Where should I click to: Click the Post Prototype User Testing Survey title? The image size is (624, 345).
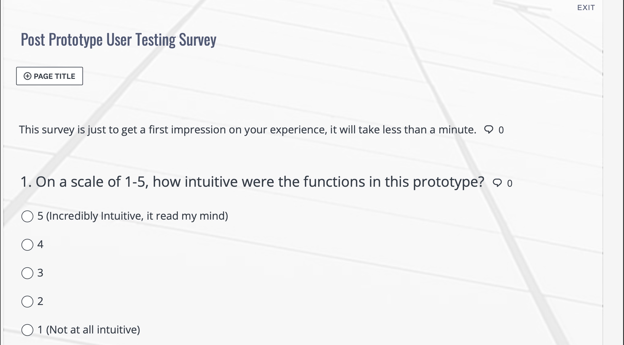click(x=119, y=39)
